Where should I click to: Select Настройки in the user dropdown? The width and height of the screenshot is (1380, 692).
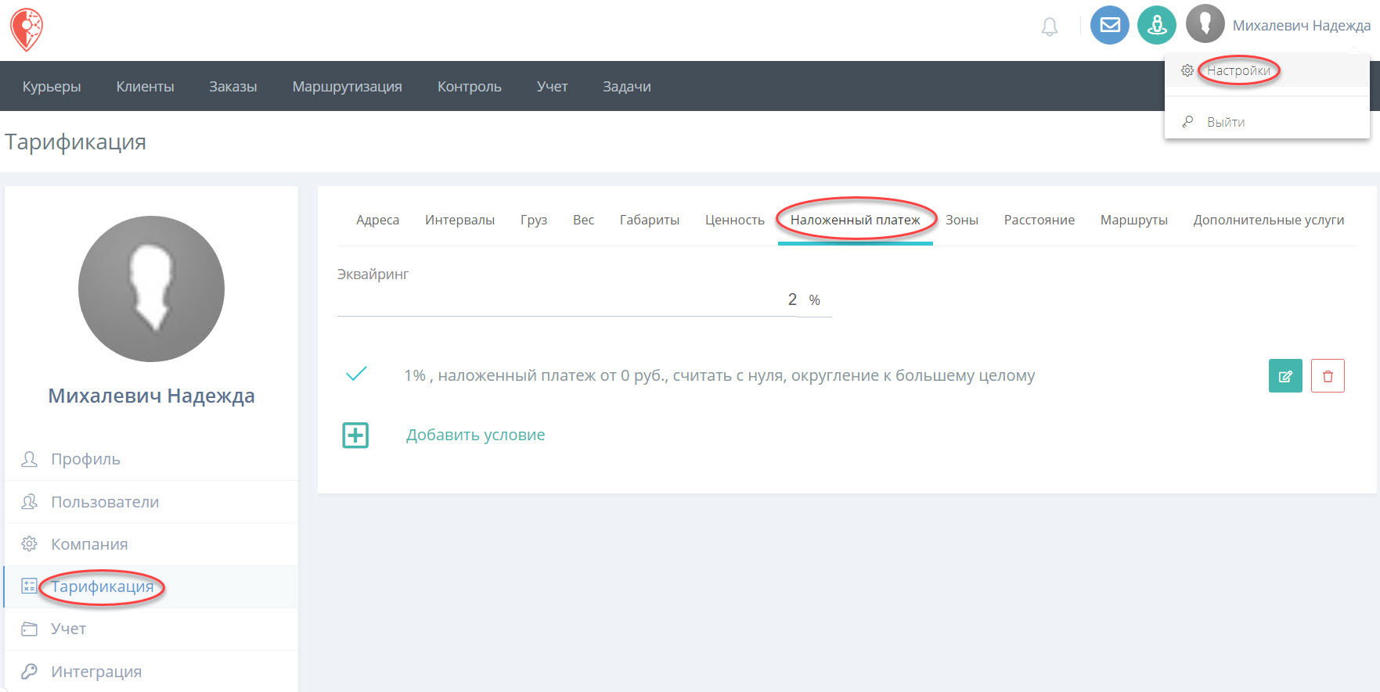click(x=1238, y=70)
